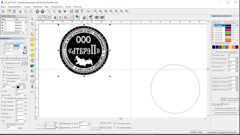Open the 'Создать' menu
Image resolution: width=240 pixels, height=135 pixels.
coord(27,7)
